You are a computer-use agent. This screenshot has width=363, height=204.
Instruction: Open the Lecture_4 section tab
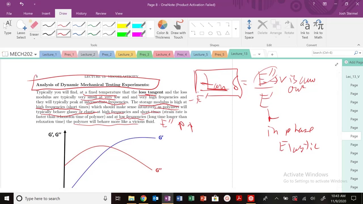pos(163,54)
